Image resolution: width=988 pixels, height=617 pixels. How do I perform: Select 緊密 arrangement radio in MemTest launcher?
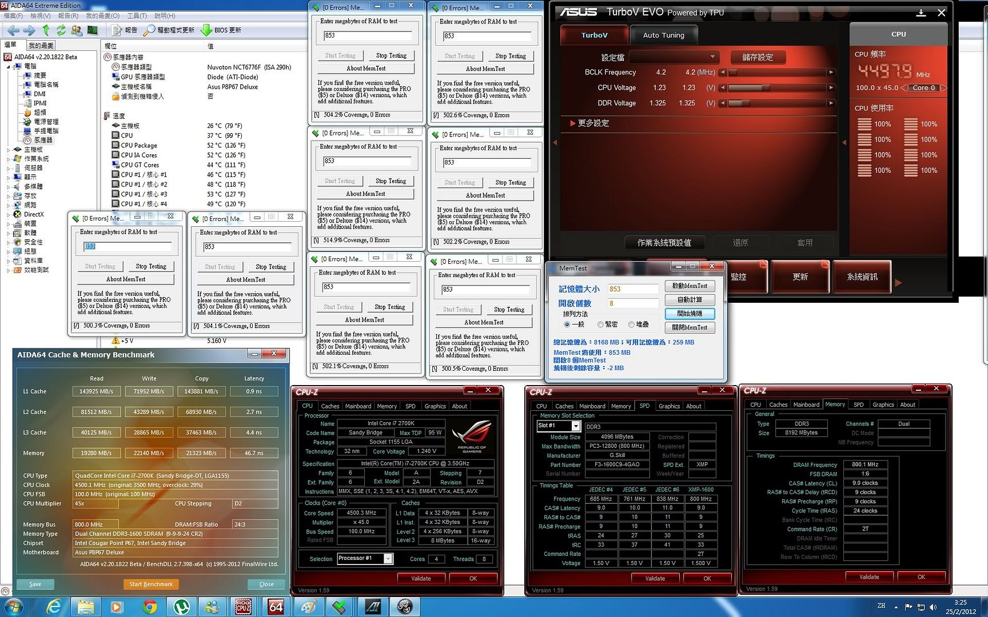click(607, 324)
